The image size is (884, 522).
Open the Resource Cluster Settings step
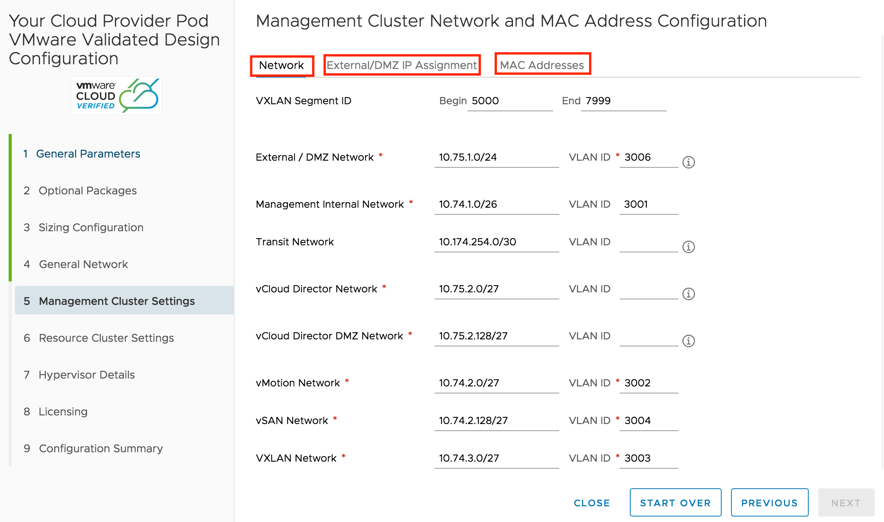(106, 338)
